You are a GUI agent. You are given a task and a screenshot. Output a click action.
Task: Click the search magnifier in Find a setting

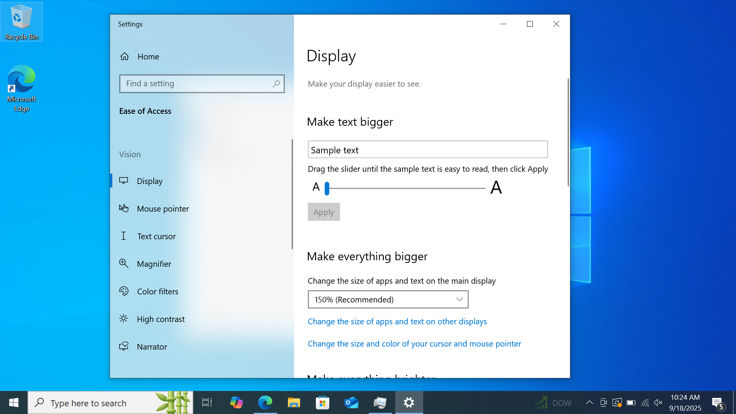tap(276, 84)
